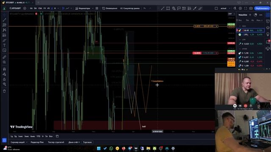This screenshot has width=271, height=152.
Task: Set time range to Все
Action: click(51, 136)
